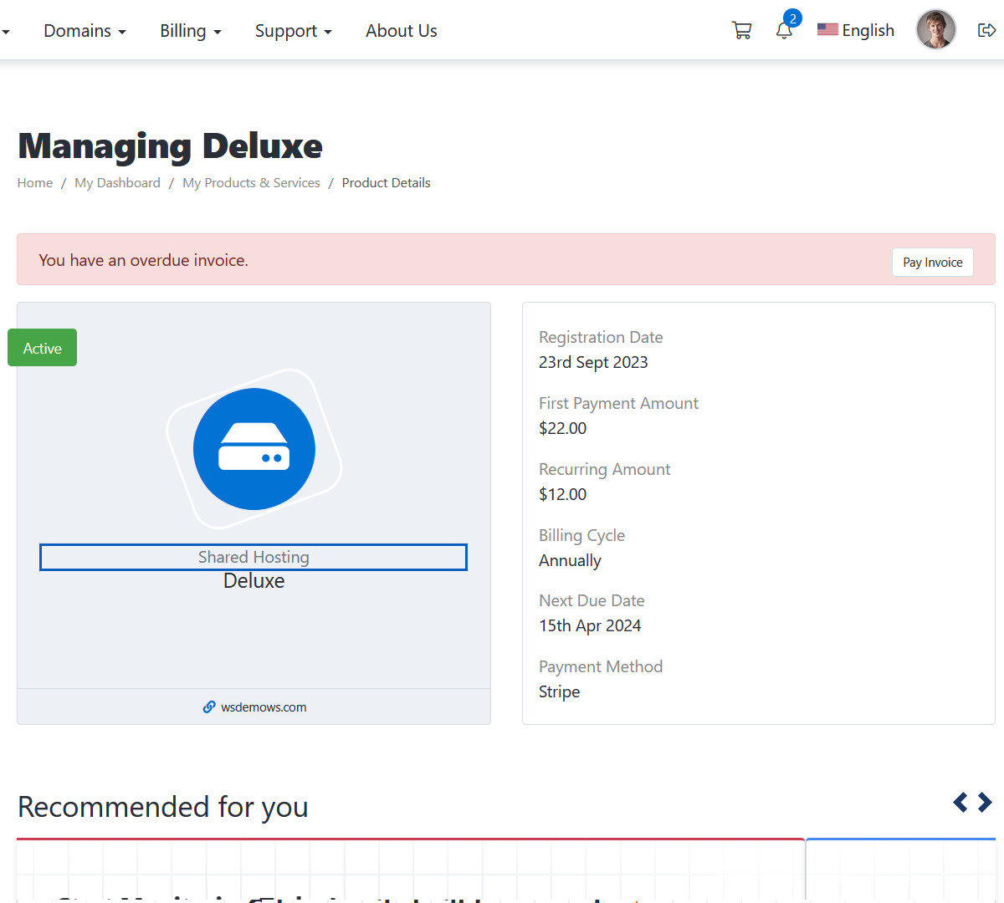1004x903 pixels.
Task: Expand the Support dropdown menu
Action: (x=293, y=31)
